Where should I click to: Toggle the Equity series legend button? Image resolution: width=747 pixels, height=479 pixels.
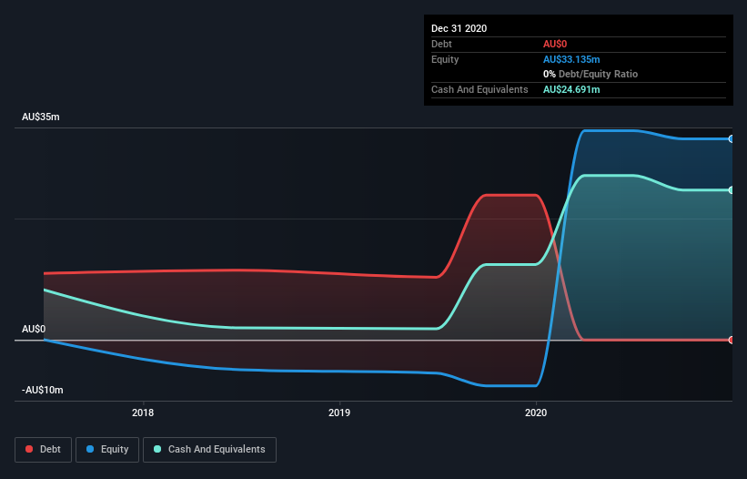point(107,450)
